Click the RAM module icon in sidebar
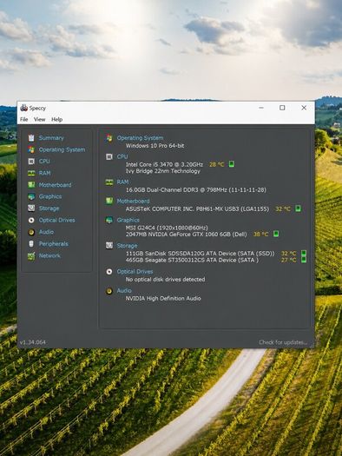The width and height of the screenshot is (342, 456). pos(31,173)
